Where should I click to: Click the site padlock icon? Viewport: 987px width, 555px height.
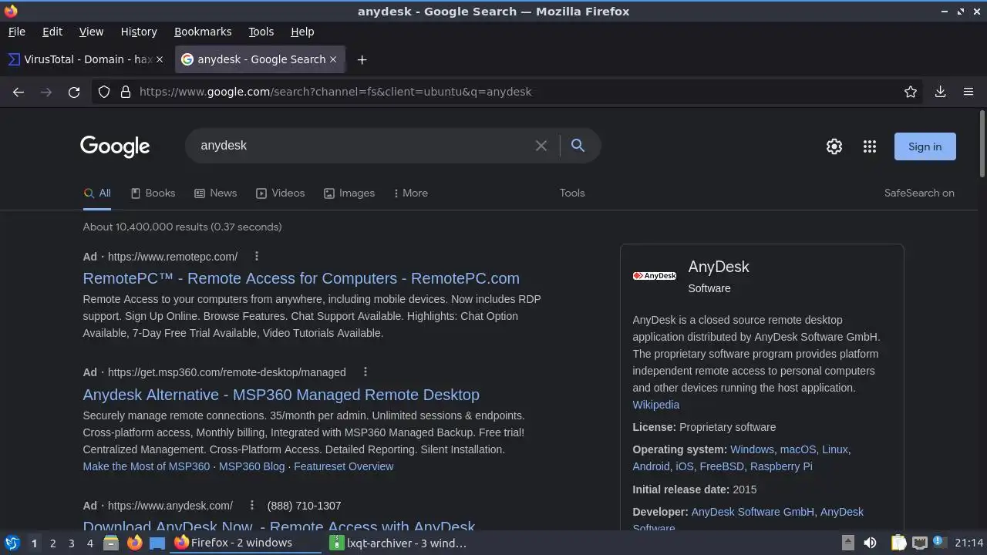[x=125, y=92]
